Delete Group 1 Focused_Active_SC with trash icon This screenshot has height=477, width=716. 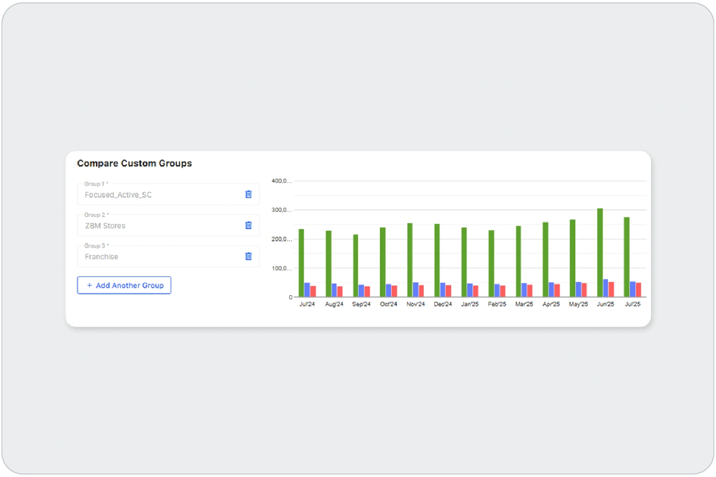[x=248, y=194]
